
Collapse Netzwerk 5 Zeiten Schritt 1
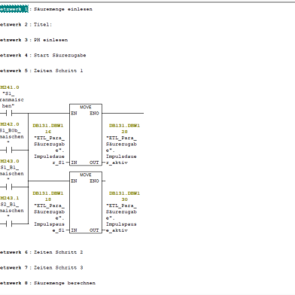pyautogui.click(x=41, y=71)
